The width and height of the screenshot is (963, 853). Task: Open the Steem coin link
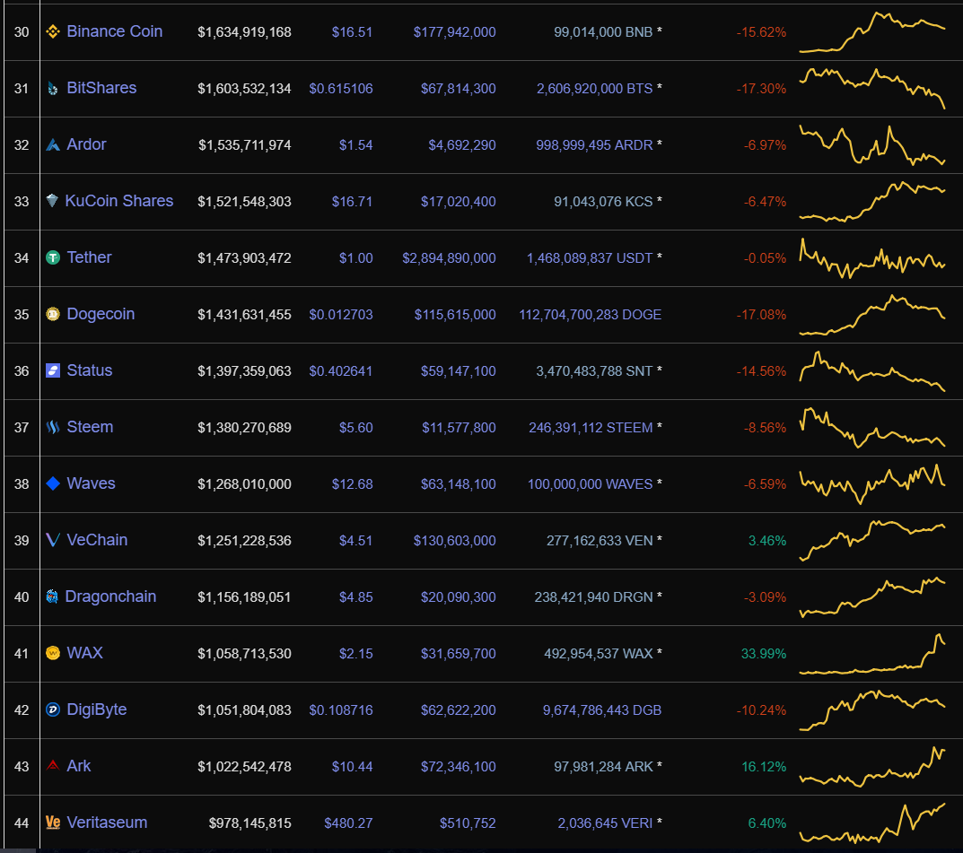[x=90, y=427]
